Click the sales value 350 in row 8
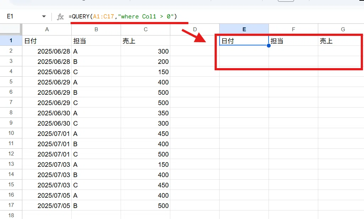 145,113
